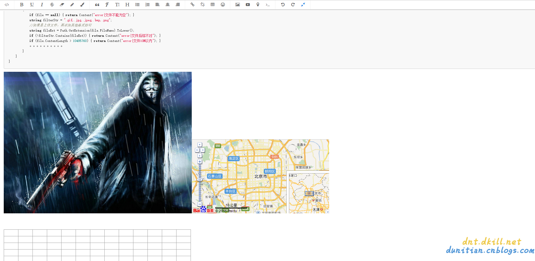Click the large 北京市 label on main map
Screen dimensions: 535x261
click(261, 177)
